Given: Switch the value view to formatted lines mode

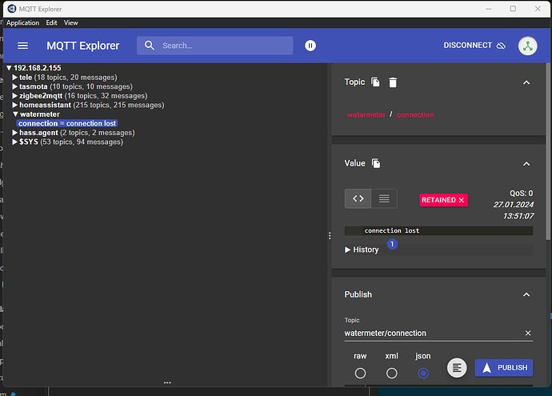Looking at the screenshot, I should point(384,198).
